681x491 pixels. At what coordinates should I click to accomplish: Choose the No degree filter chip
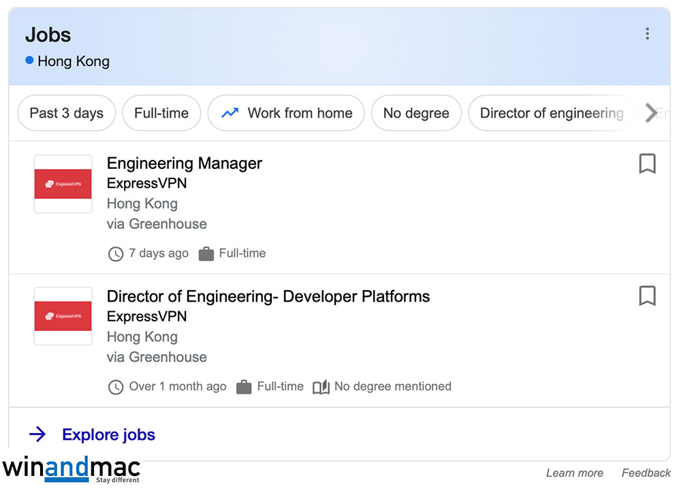[416, 113]
